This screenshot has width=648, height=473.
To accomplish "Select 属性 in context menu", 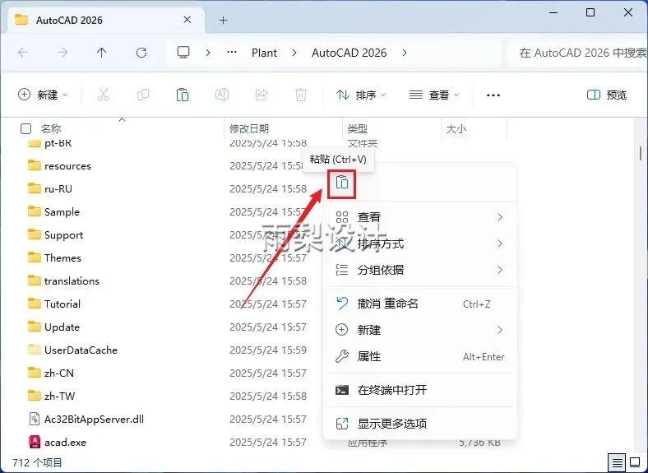I will coord(420,356).
